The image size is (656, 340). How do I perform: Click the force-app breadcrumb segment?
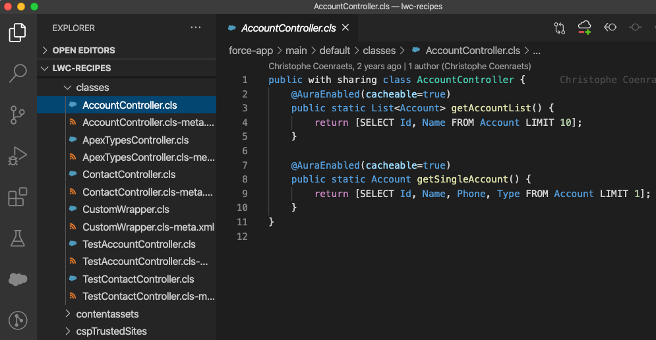250,51
